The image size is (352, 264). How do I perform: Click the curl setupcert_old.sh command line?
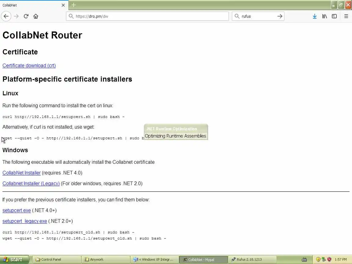(x=68, y=232)
